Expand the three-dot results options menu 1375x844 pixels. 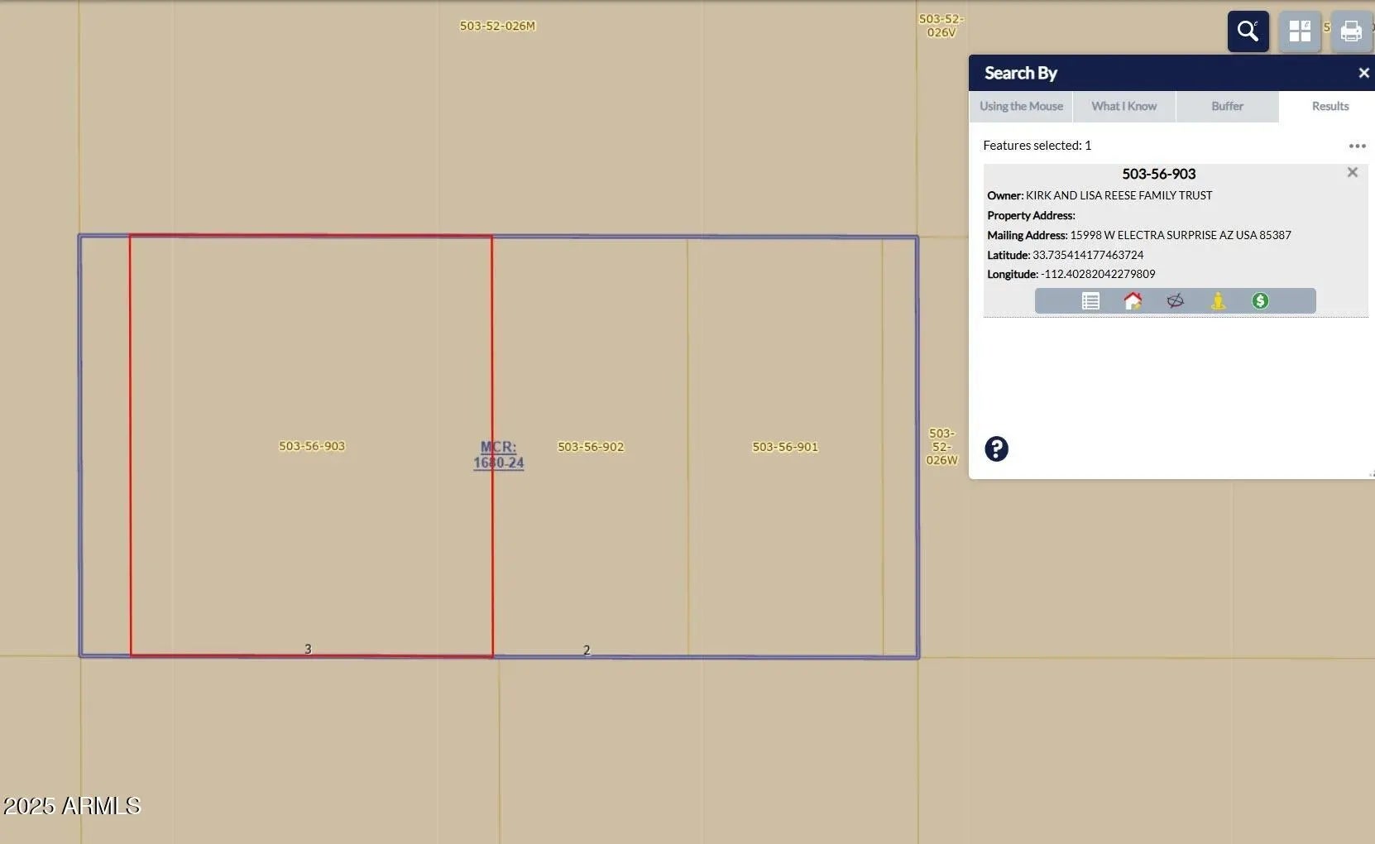tap(1357, 146)
